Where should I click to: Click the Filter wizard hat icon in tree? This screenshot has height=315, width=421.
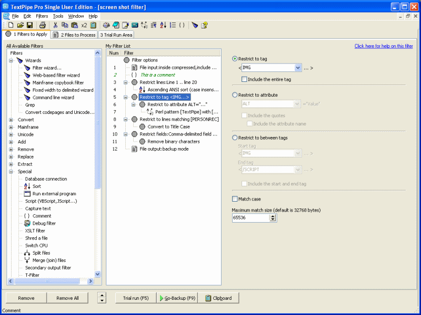click(27, 68)
